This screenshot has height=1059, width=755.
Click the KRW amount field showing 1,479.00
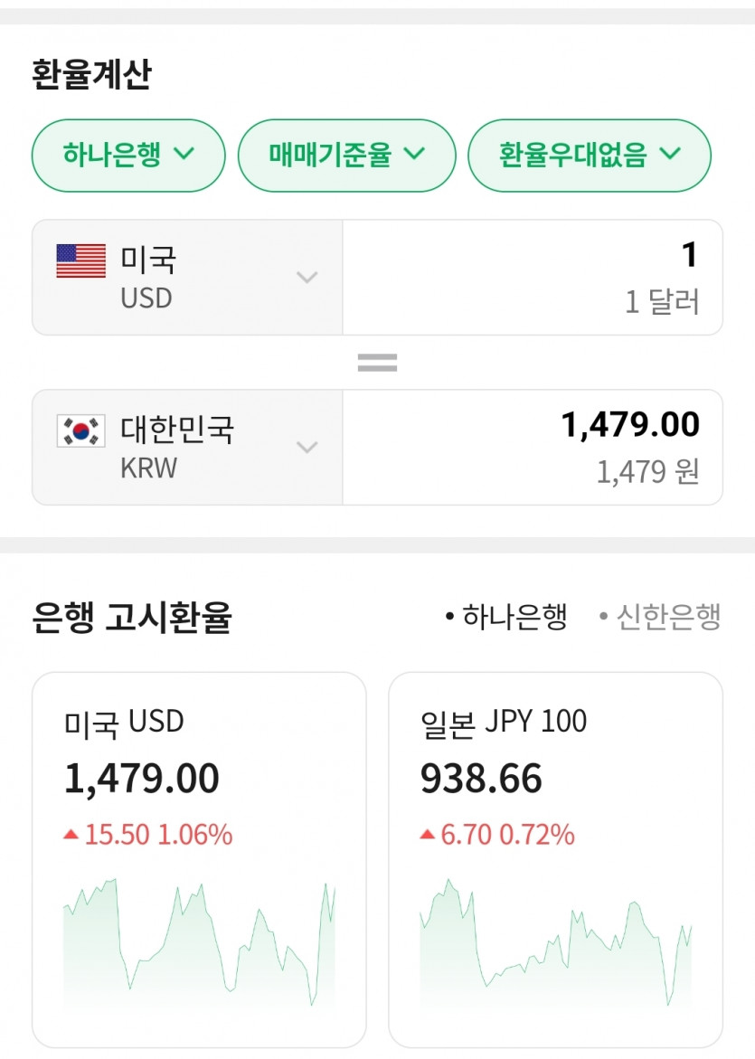(532, 447)
